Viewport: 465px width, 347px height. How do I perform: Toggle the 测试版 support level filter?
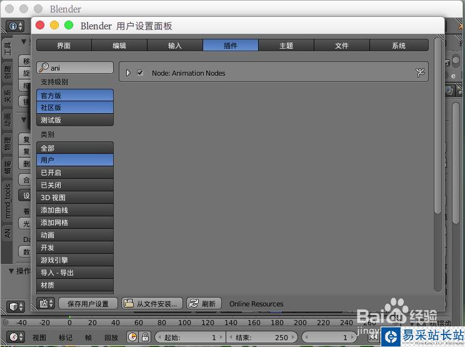[x=75, y=120]
